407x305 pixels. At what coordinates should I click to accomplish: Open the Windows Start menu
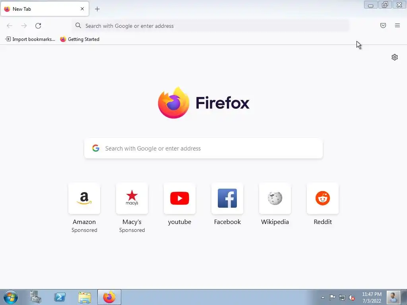(x=11, y=297)
